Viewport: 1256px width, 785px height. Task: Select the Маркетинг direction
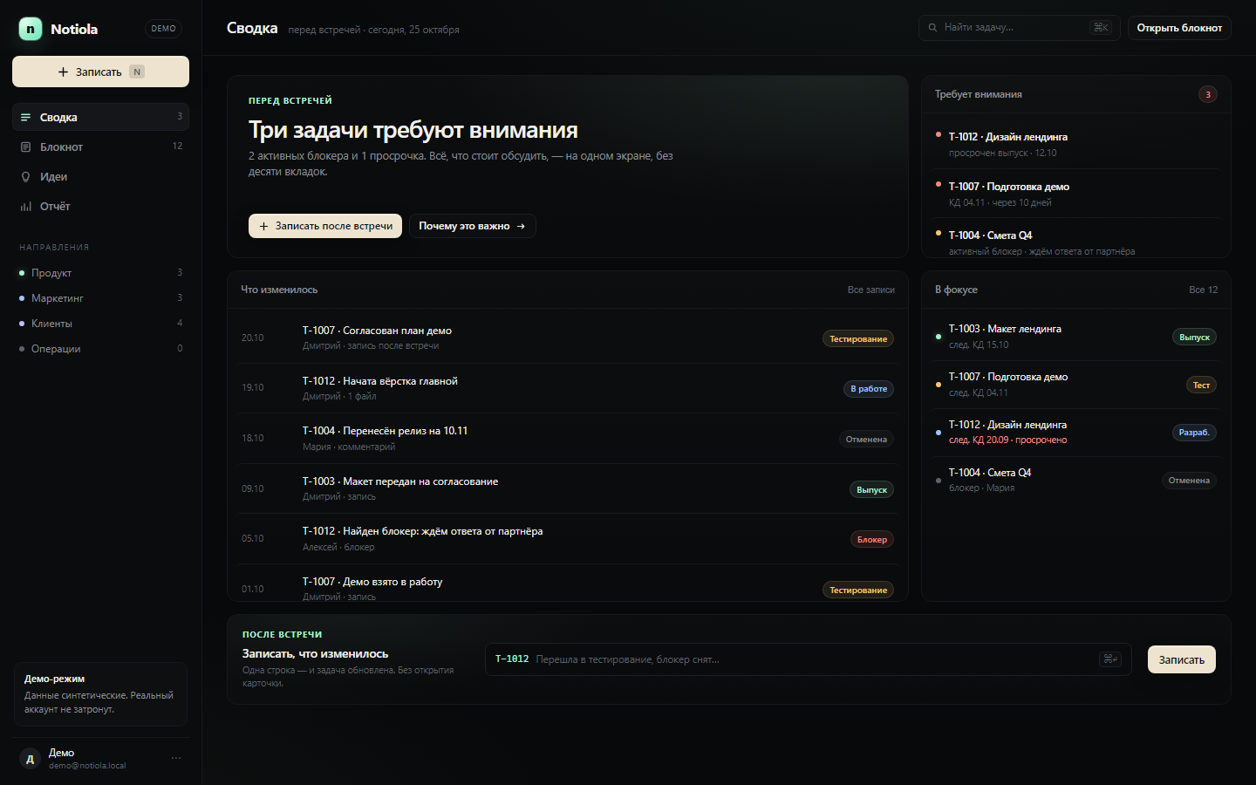(x=100, y=298)
